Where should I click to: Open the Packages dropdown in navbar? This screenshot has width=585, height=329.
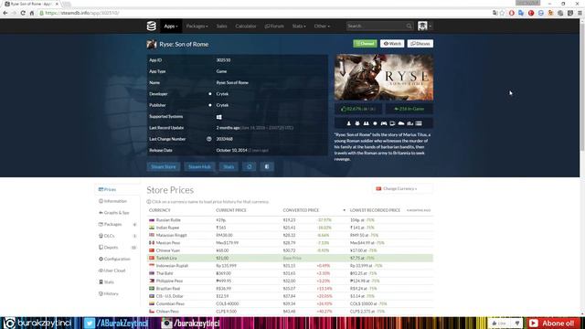(x=197, y=27)
